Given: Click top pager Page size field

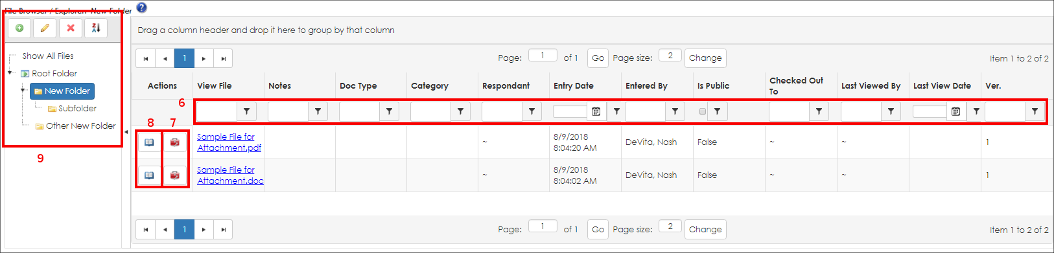Looking at the screenshot, I should tap(670, 56).
